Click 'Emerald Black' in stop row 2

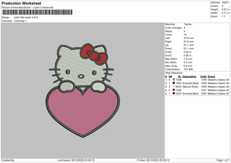tap(191, 83)
